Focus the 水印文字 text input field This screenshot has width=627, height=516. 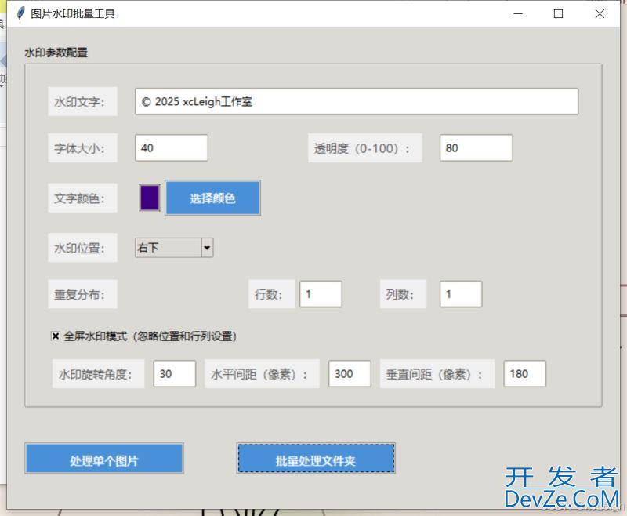pos(357,102)
